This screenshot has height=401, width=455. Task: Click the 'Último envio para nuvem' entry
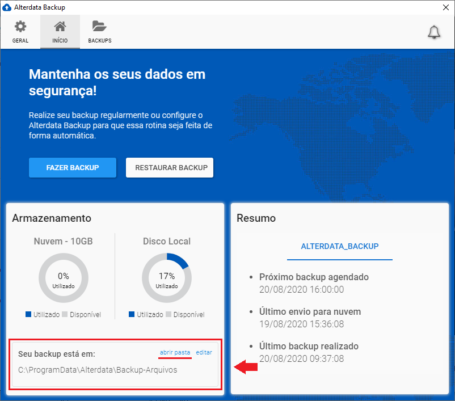310,311
